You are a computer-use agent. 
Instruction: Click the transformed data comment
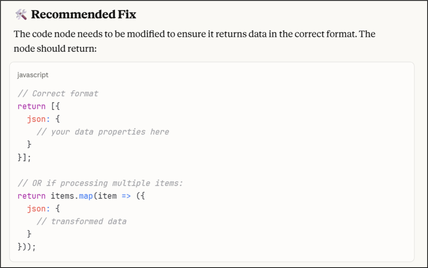click(82, 221)
